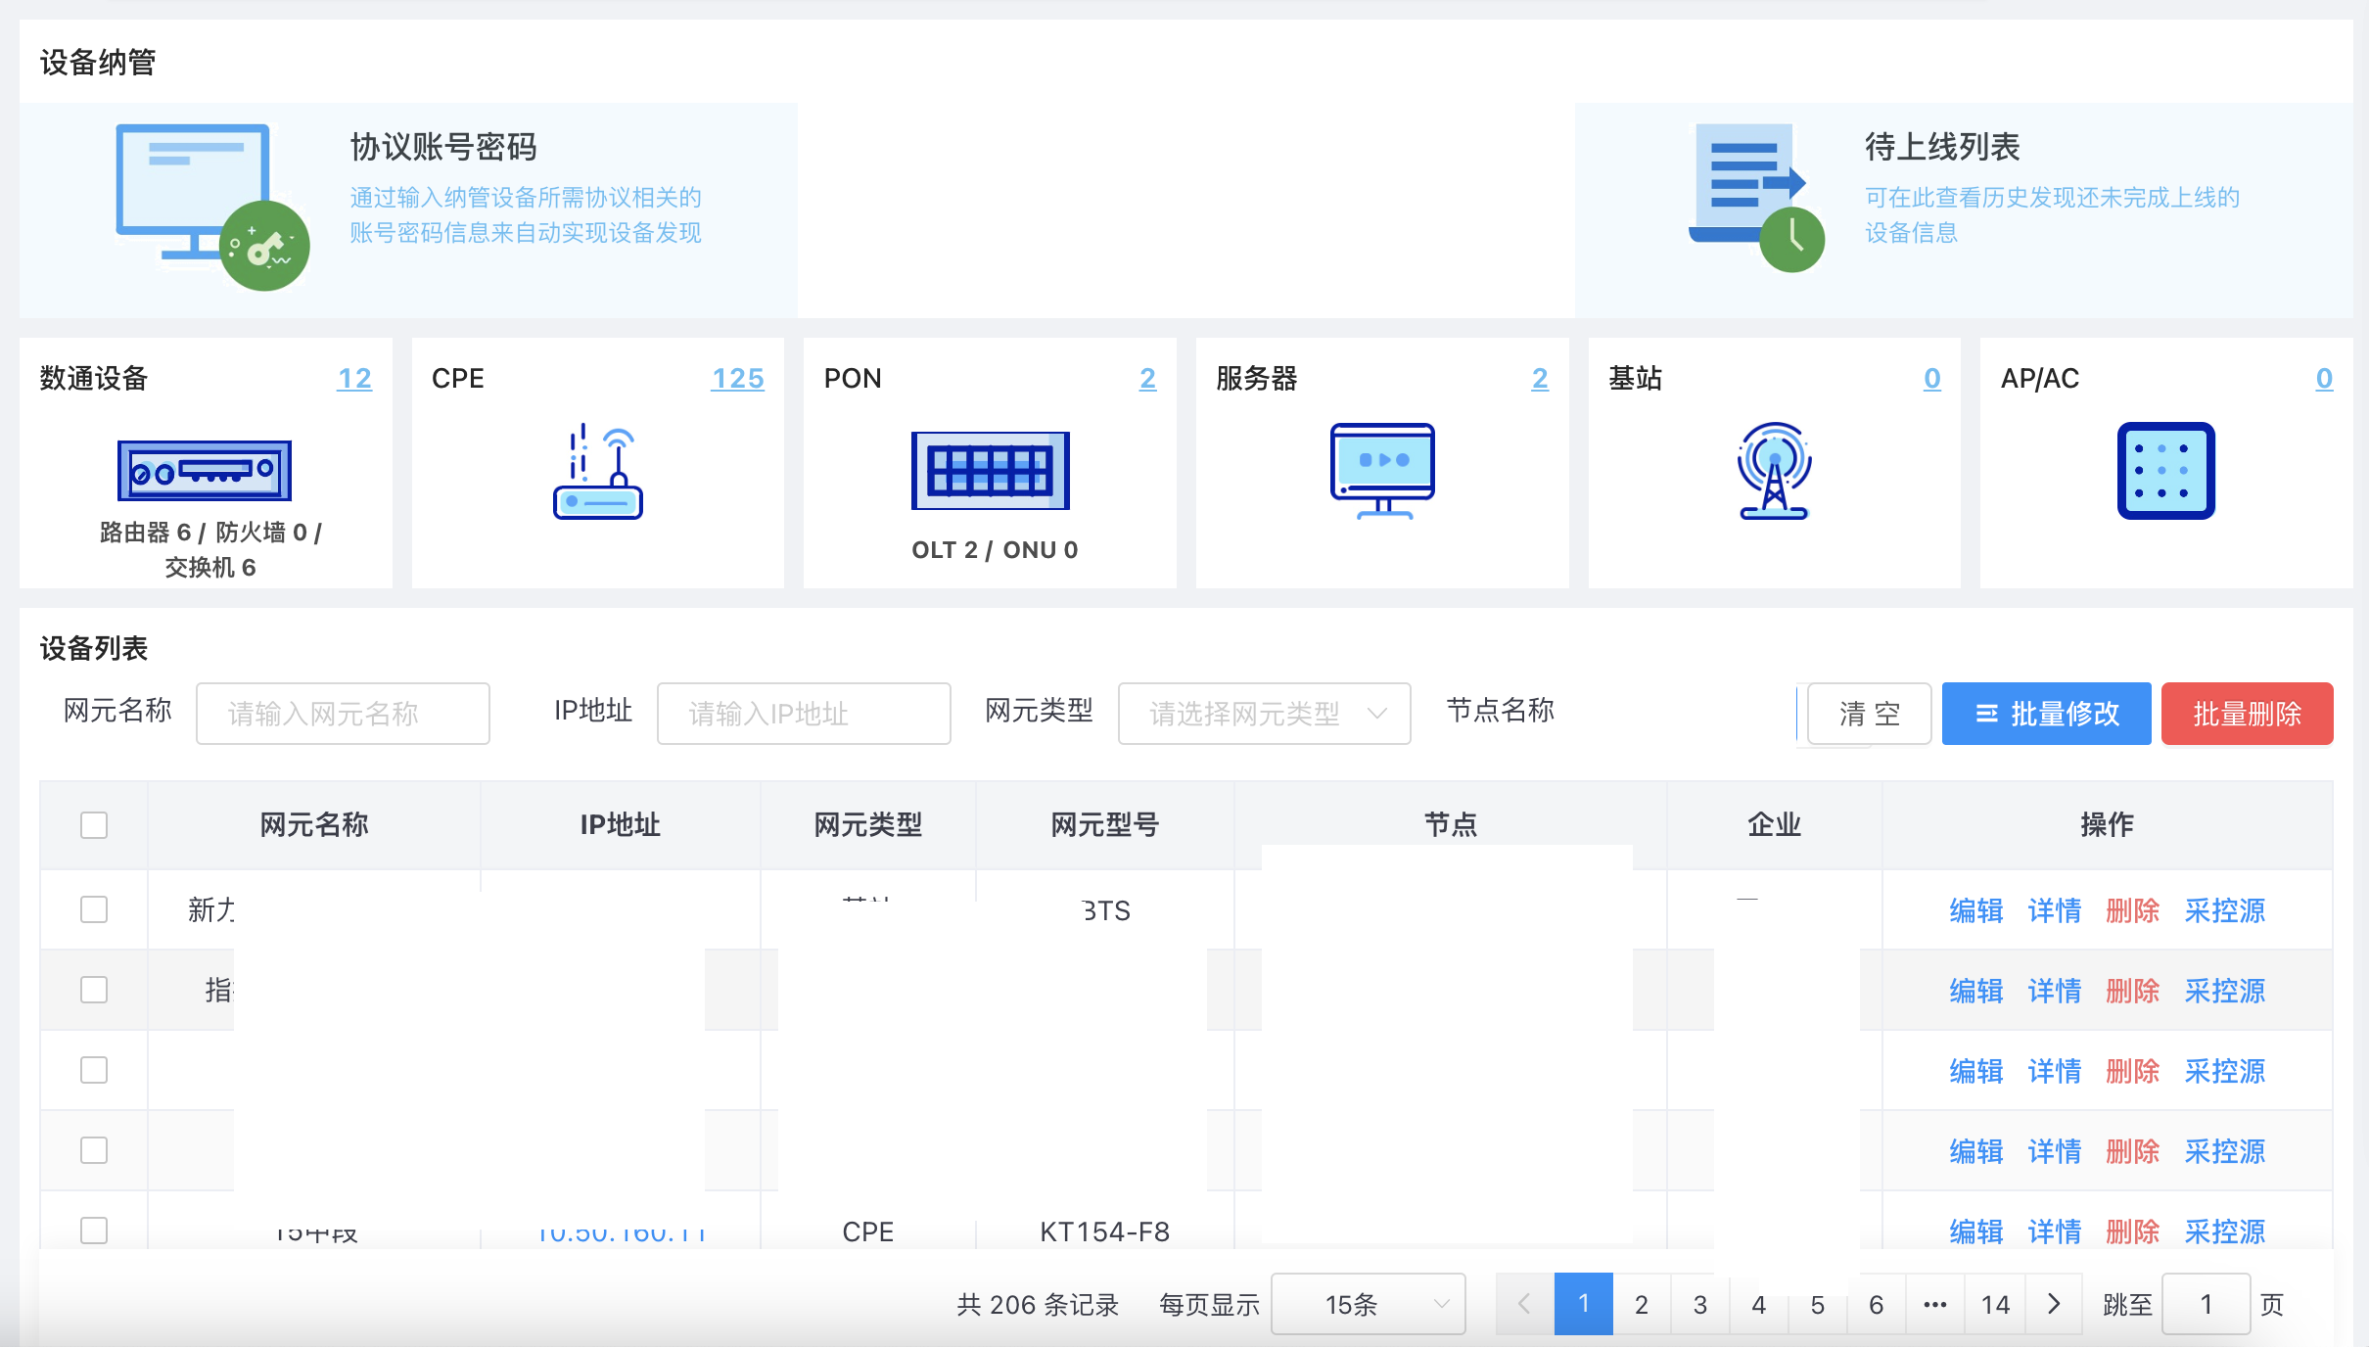Click the list icon in 批量修改 button
The height and width of the screenshot is (1347, 2369).
point(1986,714)
